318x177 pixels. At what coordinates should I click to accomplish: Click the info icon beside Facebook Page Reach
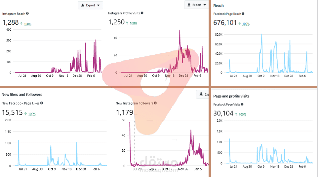click(x=243, y=14)
